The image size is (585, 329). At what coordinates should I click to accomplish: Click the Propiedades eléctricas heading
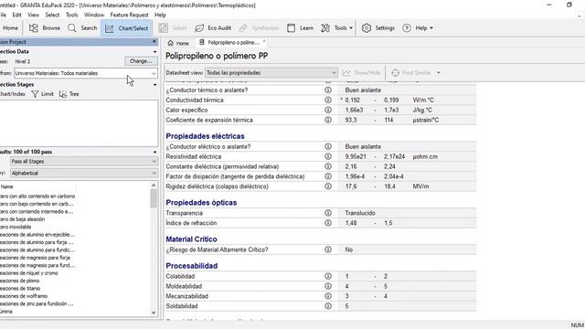[x=205, y=136]
